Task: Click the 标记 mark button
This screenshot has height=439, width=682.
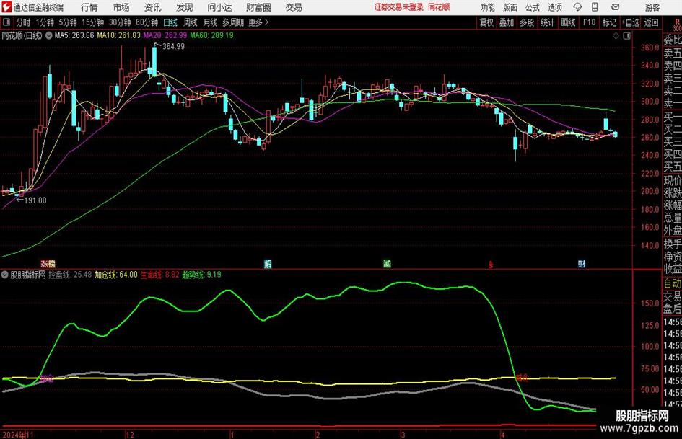Action: 609,22
